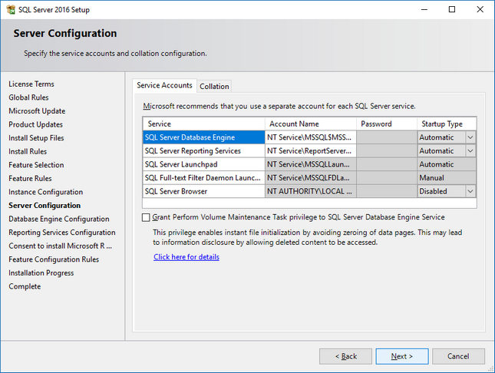Minimize the SQL Server 2016 Setup window

coord(424,9)
